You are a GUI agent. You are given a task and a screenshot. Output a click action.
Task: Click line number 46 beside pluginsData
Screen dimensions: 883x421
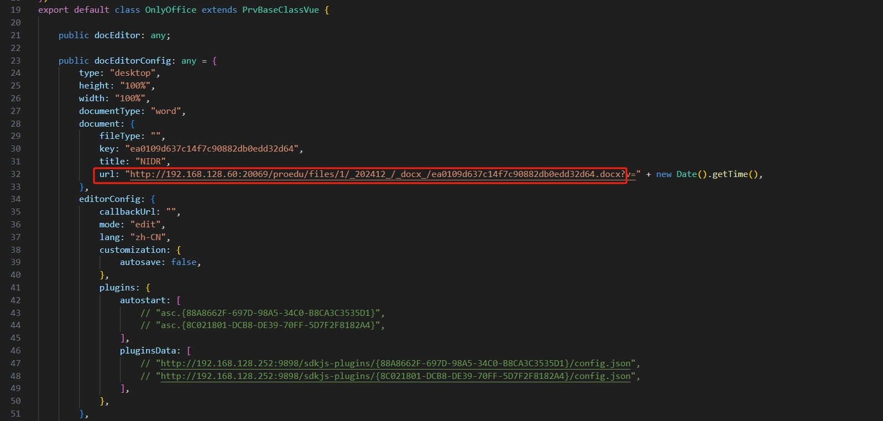coord(15,351)
